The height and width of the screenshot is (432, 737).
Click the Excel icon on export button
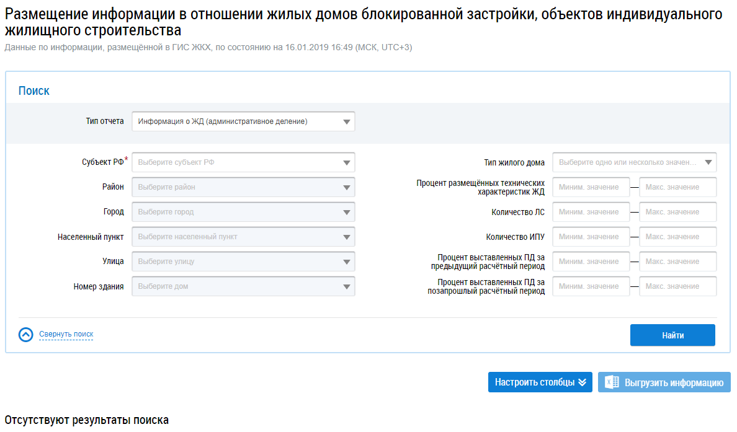click(612, 382)
